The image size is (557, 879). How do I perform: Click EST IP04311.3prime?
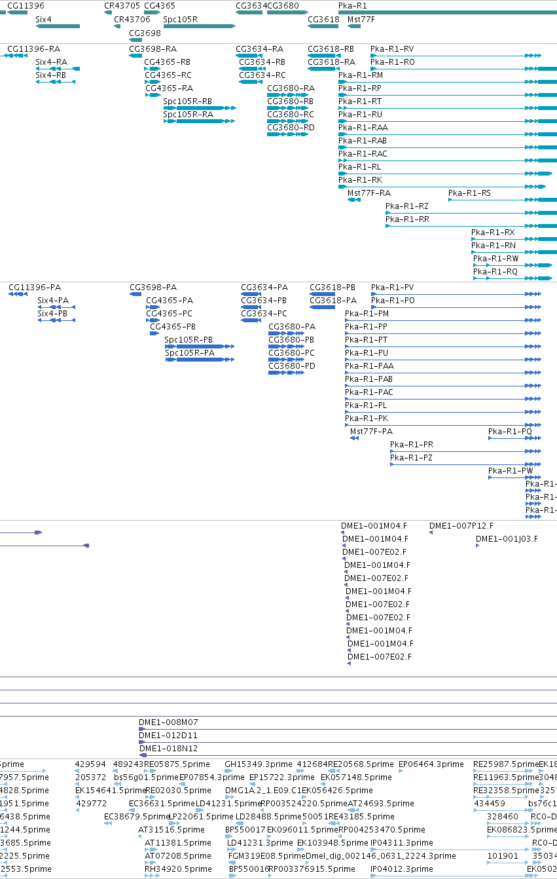(x=401, y=843)
